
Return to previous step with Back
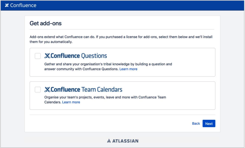tap(196, 123)
